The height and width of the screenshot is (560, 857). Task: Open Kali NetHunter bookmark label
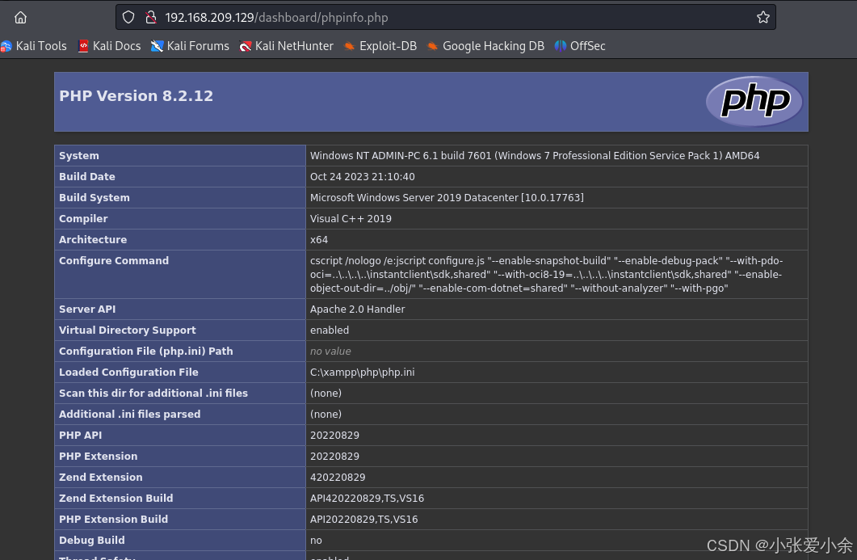click(294, 46)
